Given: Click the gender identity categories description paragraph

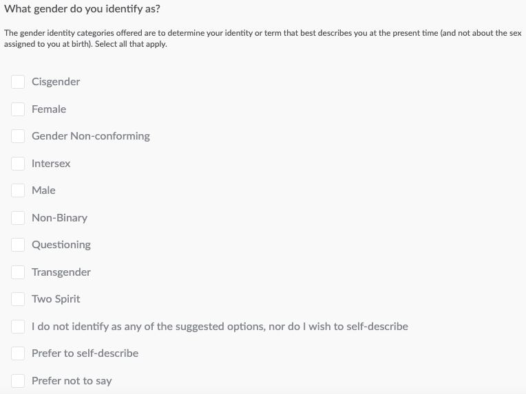Looking at the screenshot, I should (262, 39).
